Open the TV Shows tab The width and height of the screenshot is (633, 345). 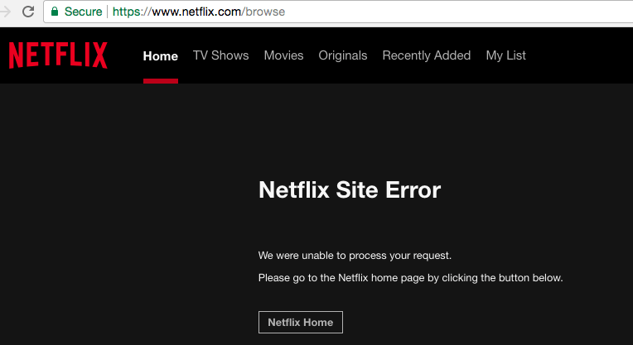221,55
